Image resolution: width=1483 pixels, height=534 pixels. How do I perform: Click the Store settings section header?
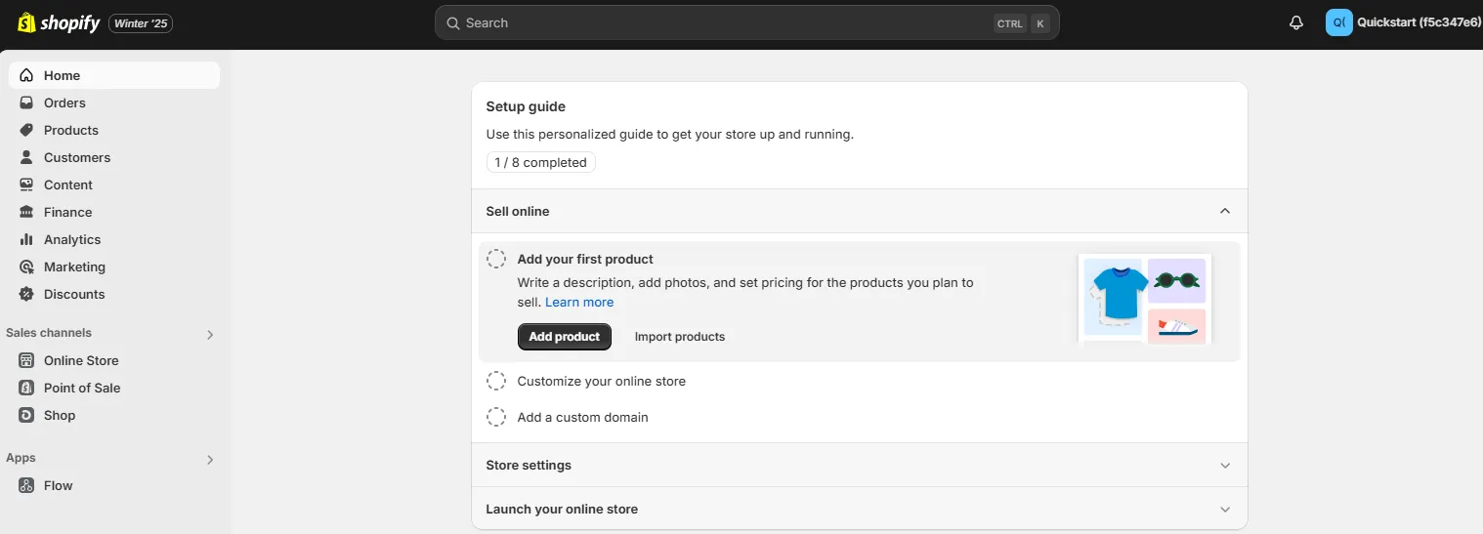pyautogui.click(x=860, y=465)
